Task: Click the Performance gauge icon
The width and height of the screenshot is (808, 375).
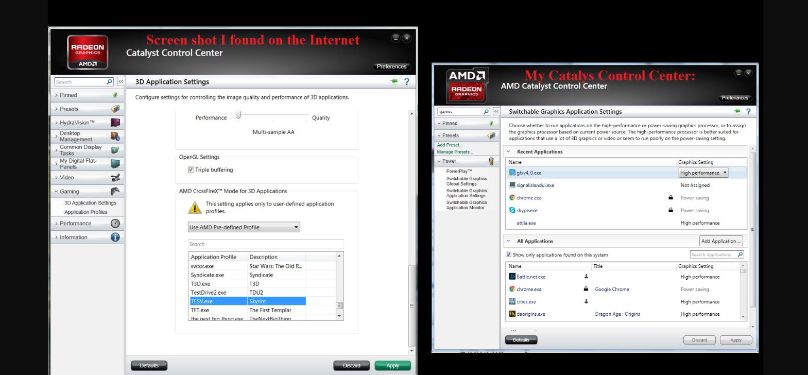Action: point(115,224)
